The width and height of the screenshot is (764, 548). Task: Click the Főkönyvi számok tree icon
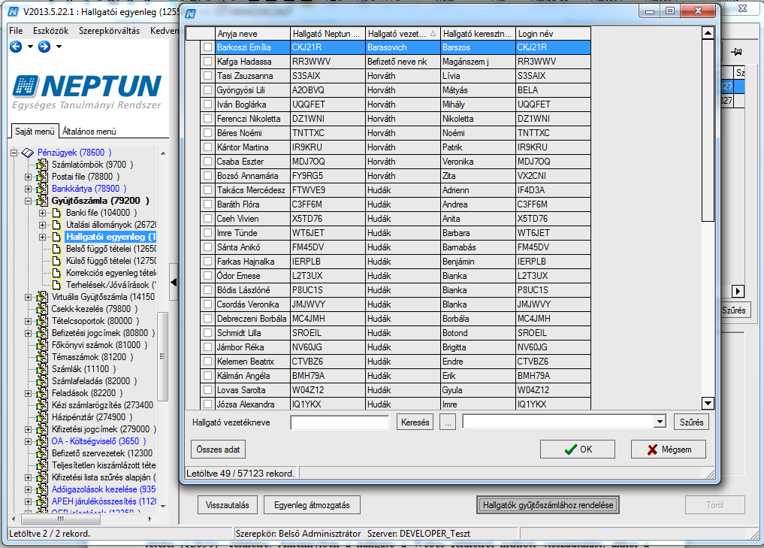(x=42, y=345)
